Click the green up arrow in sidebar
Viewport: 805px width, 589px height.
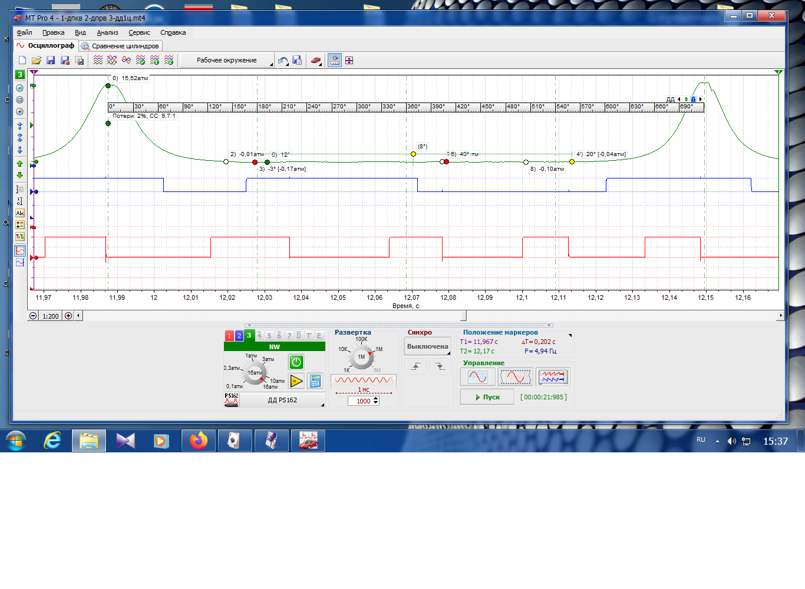[x=19, y=164]
